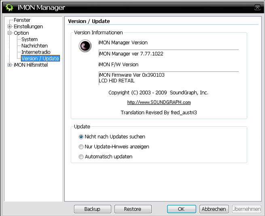Open Fenster in the sidebar tree

click(22, 20)
